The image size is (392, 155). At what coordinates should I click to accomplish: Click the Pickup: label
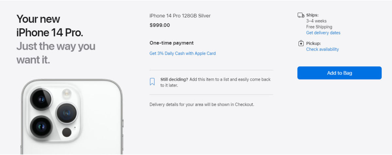(x=314, y=43)
